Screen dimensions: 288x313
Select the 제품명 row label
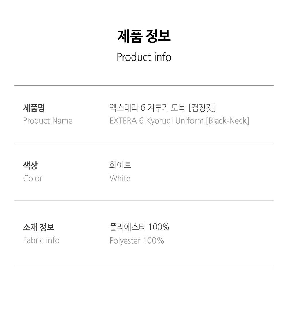[x=34, y=108]
